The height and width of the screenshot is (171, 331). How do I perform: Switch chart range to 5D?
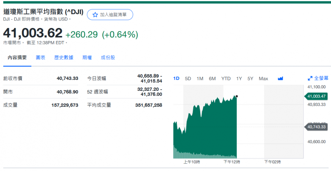188,79
